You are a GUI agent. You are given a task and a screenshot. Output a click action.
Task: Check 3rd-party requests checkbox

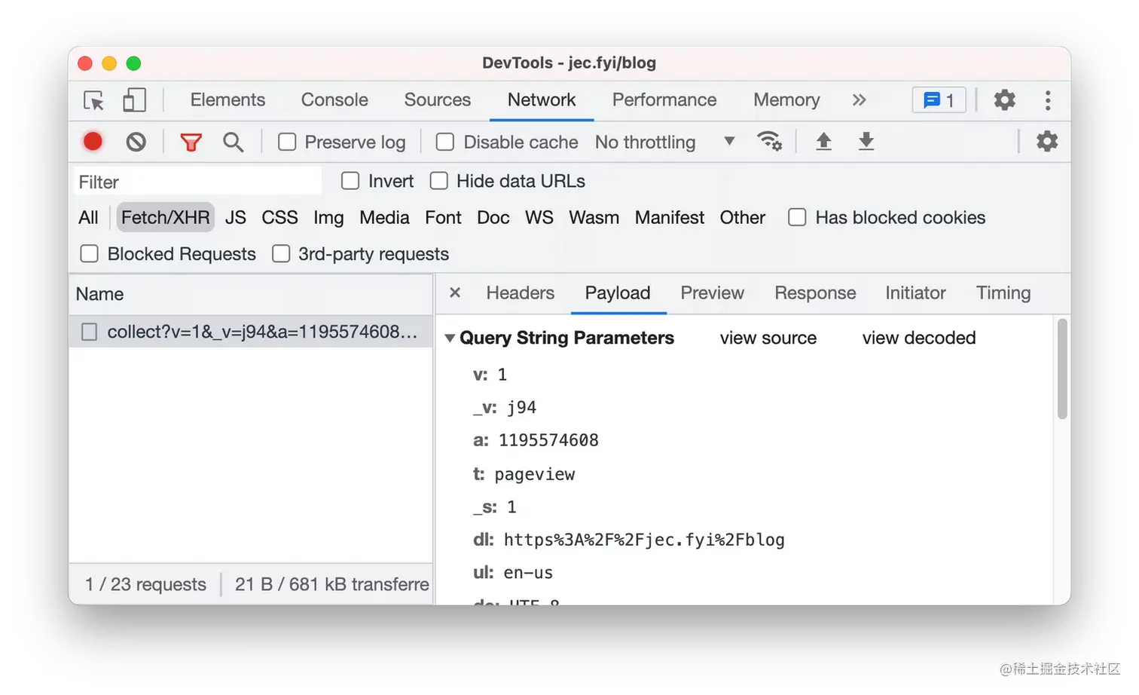[x=281, y=253]
